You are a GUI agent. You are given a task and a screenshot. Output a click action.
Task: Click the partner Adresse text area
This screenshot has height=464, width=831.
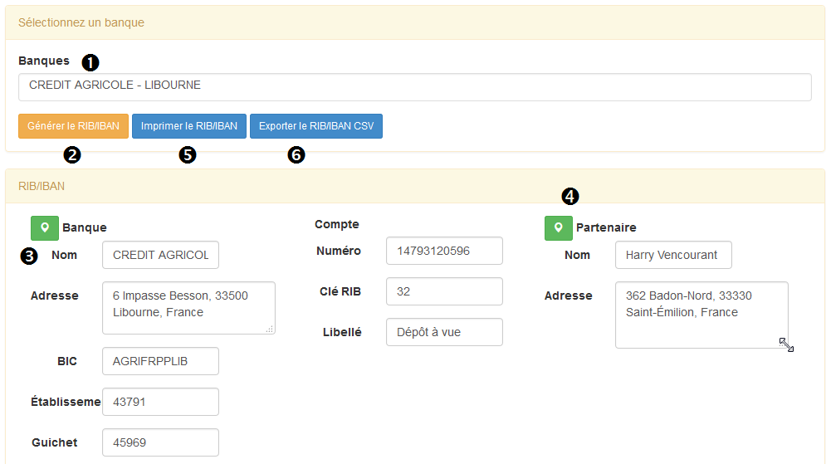click(701, 315)
